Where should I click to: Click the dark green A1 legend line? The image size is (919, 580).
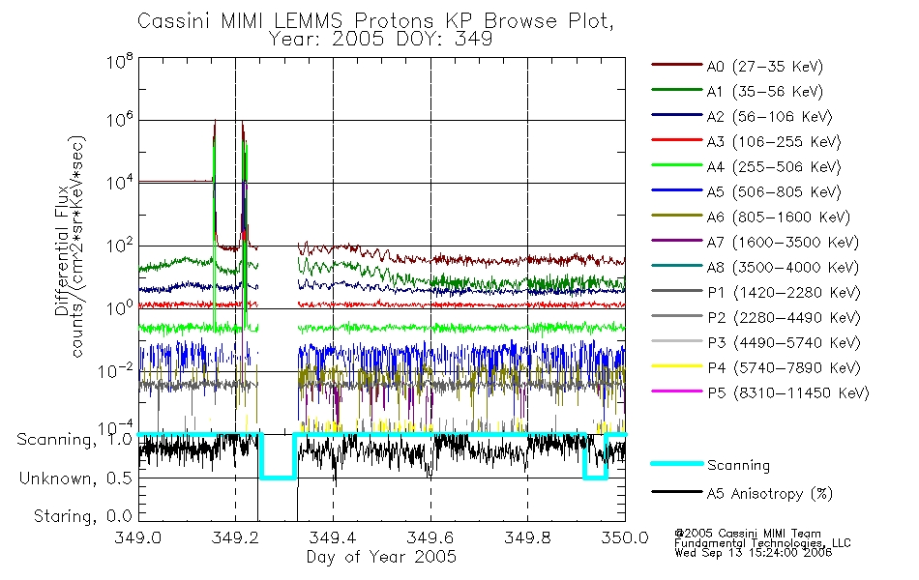coord(676,90)
